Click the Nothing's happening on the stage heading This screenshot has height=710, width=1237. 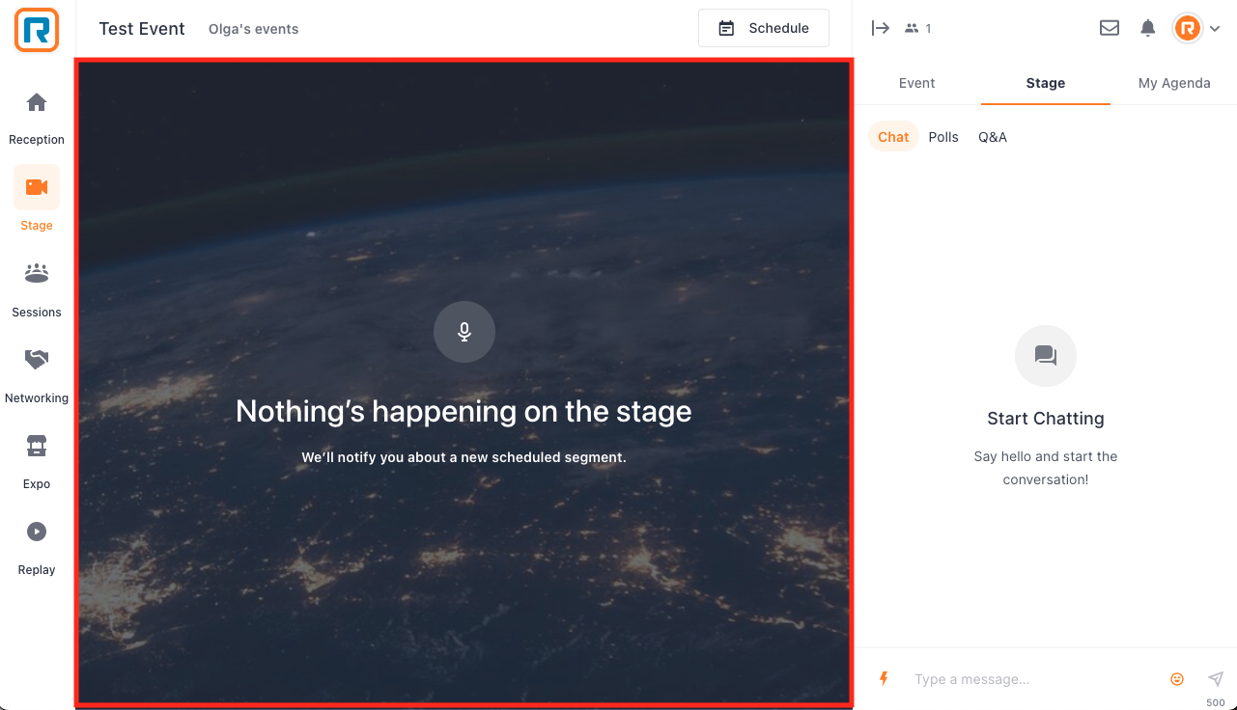[x=464, y=412]
